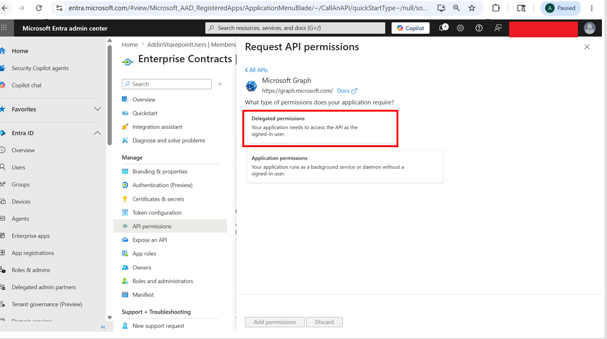Click the Certificates & secrets key icon
This screenshot has height=339, width=607.
(x=125, y=199)
